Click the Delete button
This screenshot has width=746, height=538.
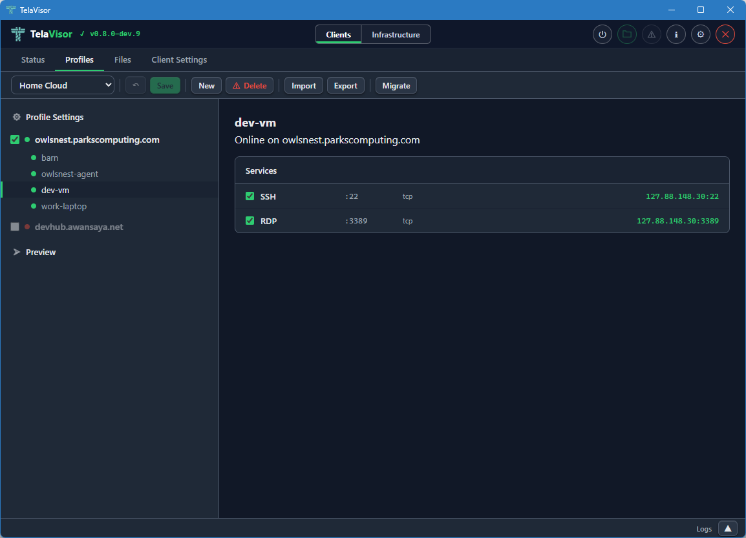tap(250, 85)
